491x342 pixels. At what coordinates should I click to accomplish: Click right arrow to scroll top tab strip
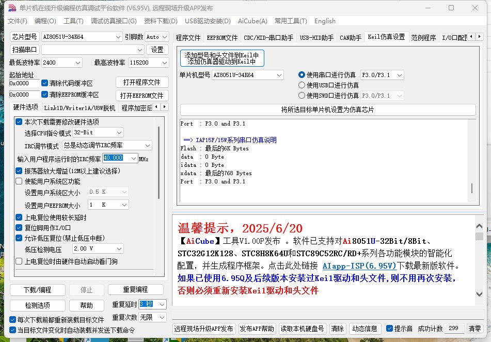click(x=479, y=37)
